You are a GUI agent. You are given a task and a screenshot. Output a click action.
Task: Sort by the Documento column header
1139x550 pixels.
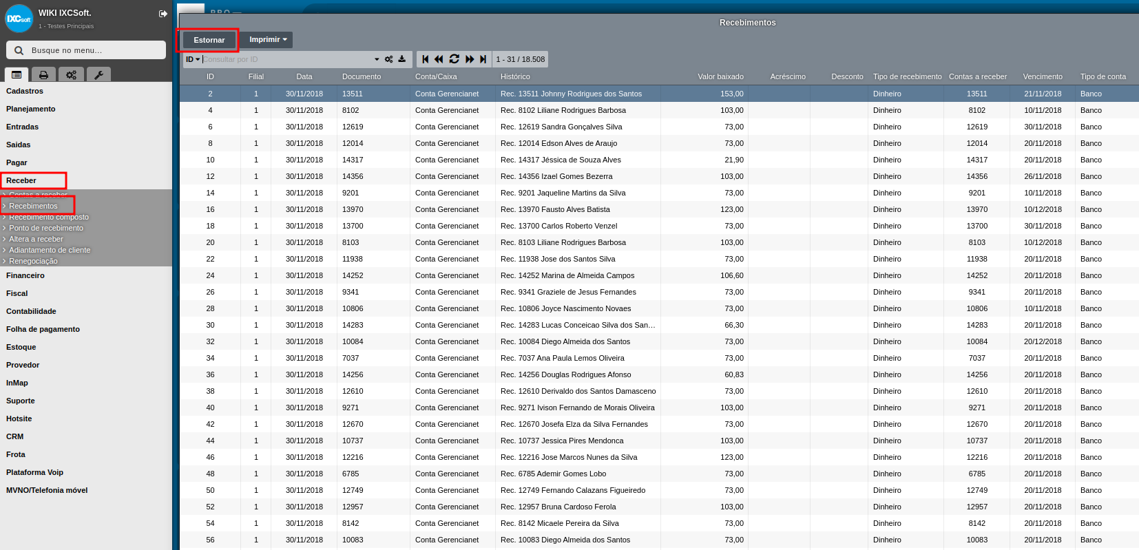(362, 76)
